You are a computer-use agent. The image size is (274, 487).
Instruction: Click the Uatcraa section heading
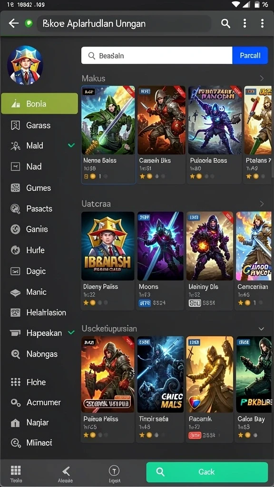click(x=96, y=204)
